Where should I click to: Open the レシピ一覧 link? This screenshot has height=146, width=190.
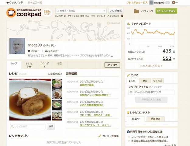55,74
